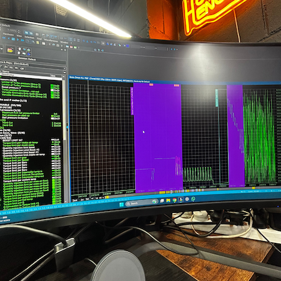
Task: Go to previous map with single left arrow
Action: point(9,39)
